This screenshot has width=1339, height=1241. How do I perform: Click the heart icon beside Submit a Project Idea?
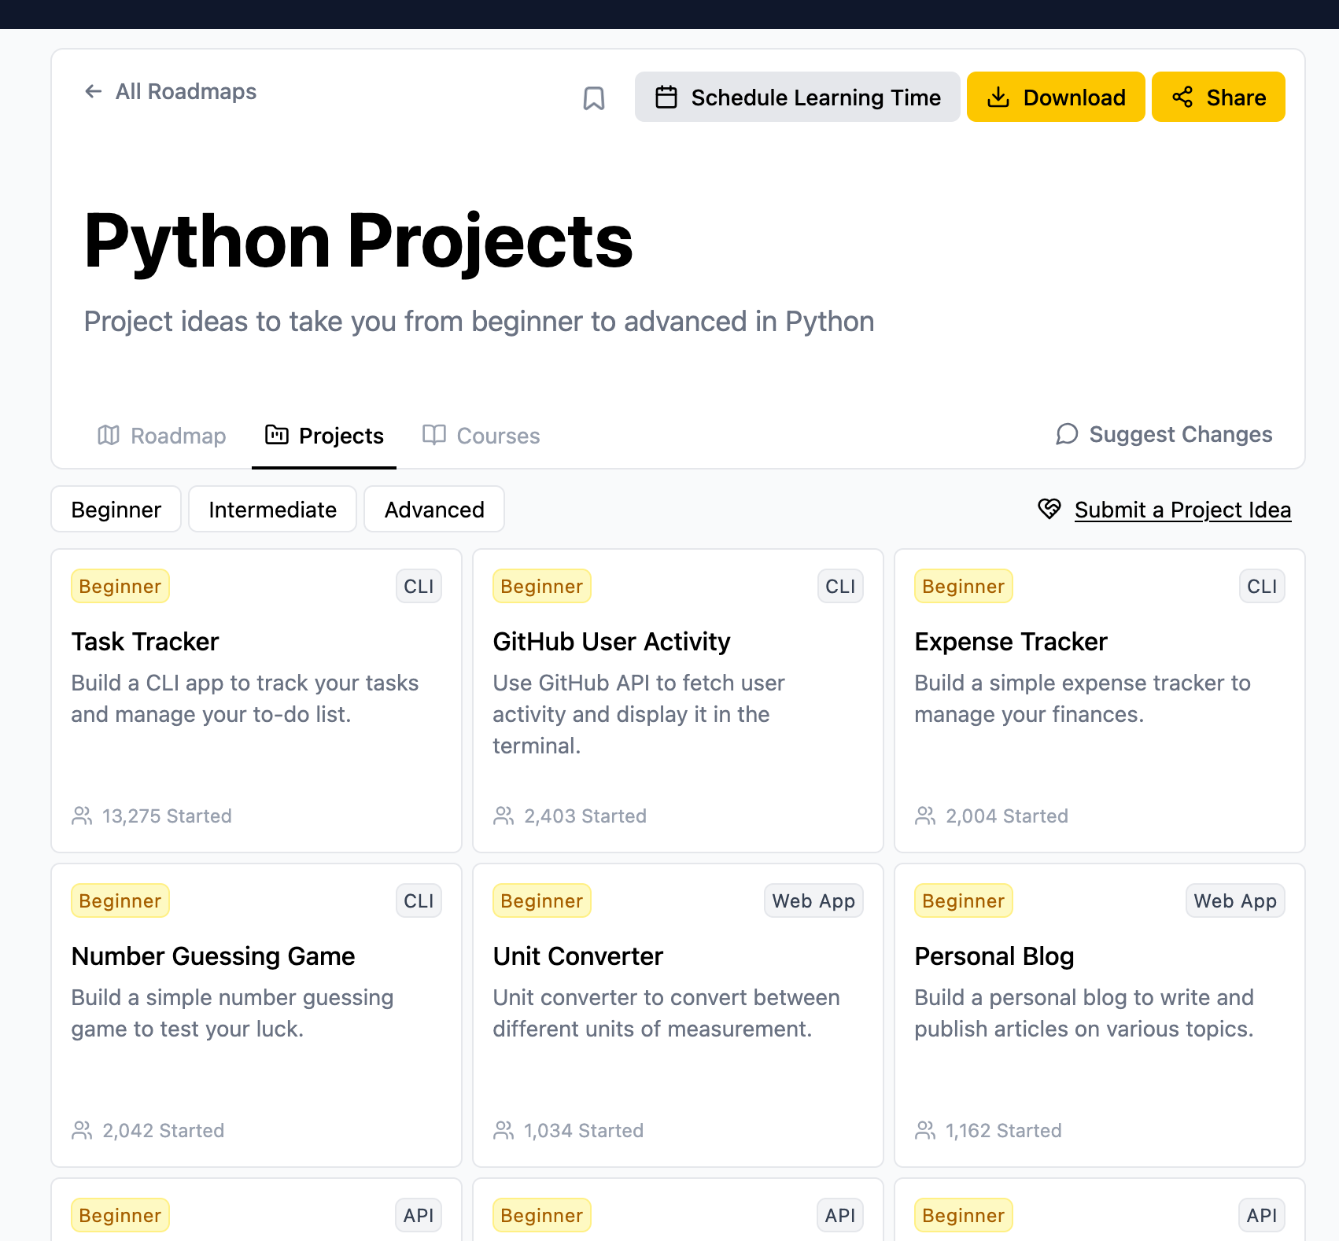[1049, 509]
